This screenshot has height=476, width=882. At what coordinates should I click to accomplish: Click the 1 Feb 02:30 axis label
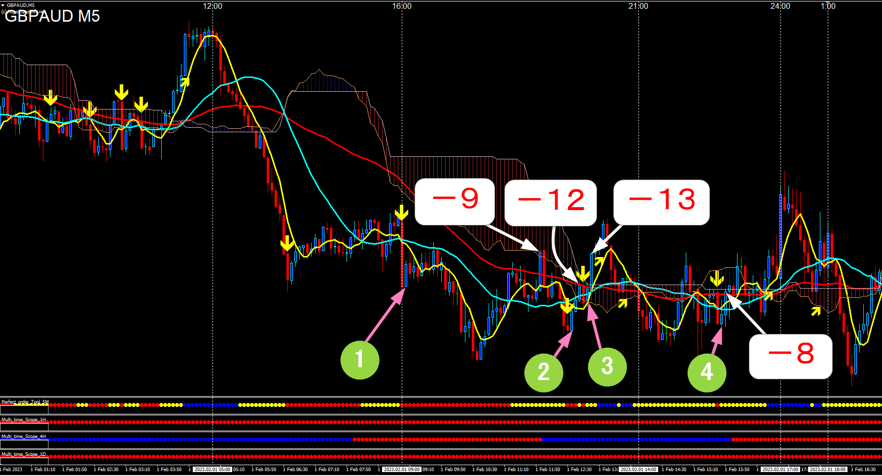tap(106, 470)
